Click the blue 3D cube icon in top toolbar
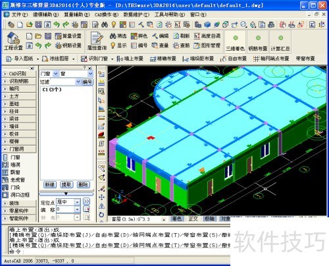The image size is (329, 266). [x=207, y=24]
